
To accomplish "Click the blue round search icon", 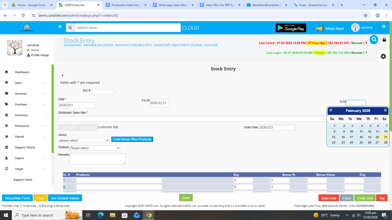I will point(374,39).
